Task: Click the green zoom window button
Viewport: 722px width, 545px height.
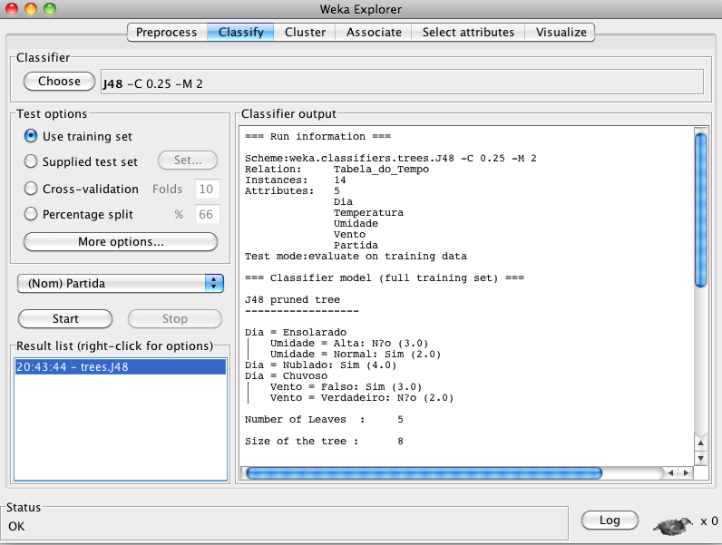Action: point(49,9)
